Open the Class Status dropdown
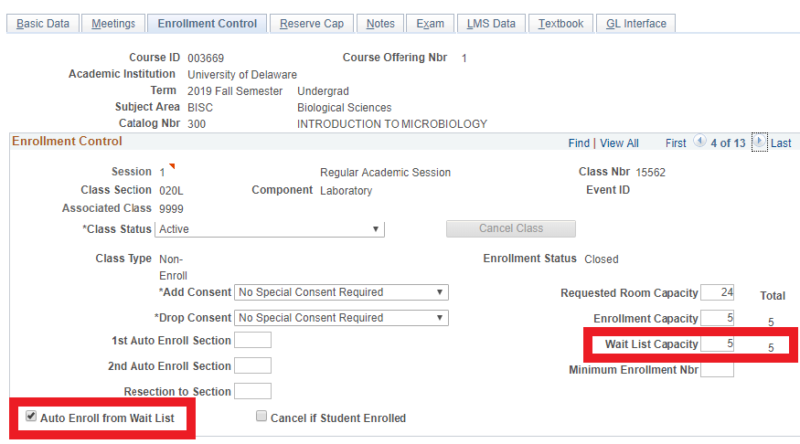This screenshot has height=444, width=800. click(270, 229)
